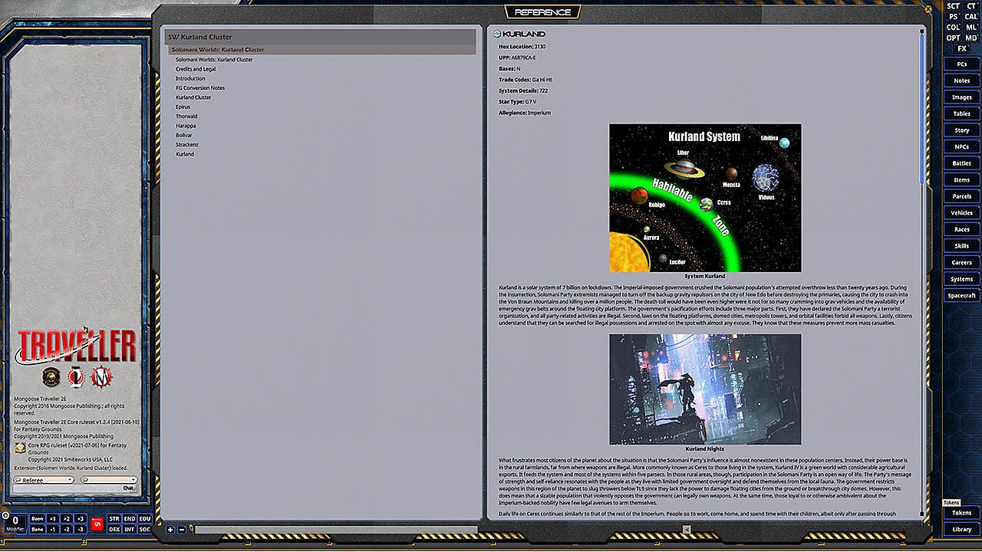Expand all entries with the plus icon

[170, 529]
